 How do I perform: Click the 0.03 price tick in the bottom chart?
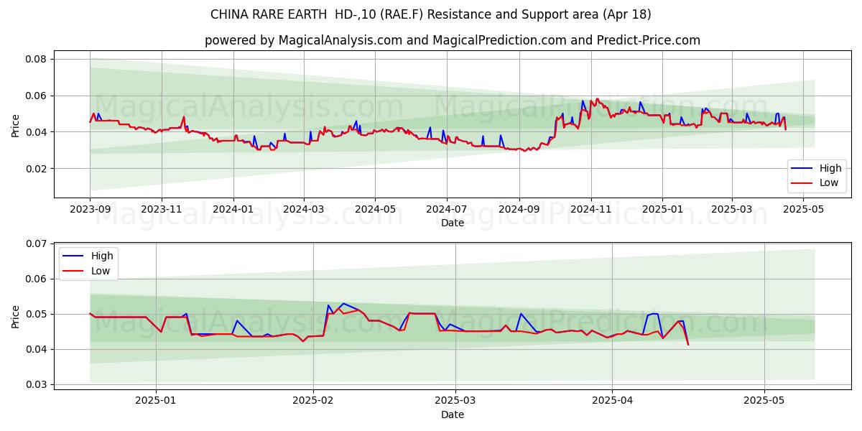click(37, 385)
